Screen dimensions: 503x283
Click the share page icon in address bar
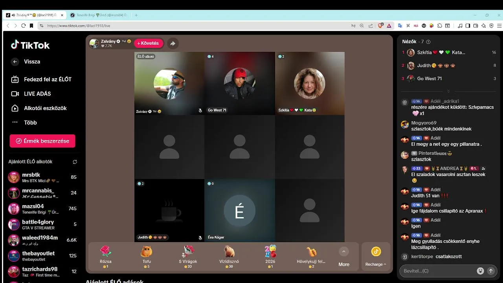pos(371,26)
